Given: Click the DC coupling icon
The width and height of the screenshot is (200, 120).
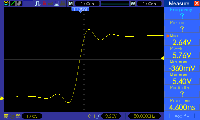Looking at the screenshot, I should click(x=6, y=116).
